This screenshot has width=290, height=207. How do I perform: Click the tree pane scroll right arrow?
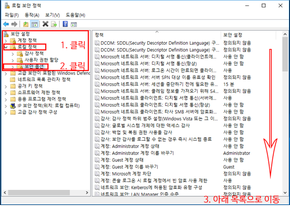[87, 193]
